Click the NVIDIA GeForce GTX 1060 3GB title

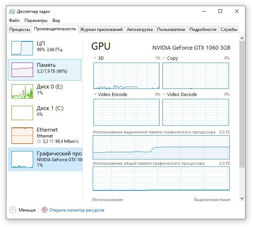(191, 48)
